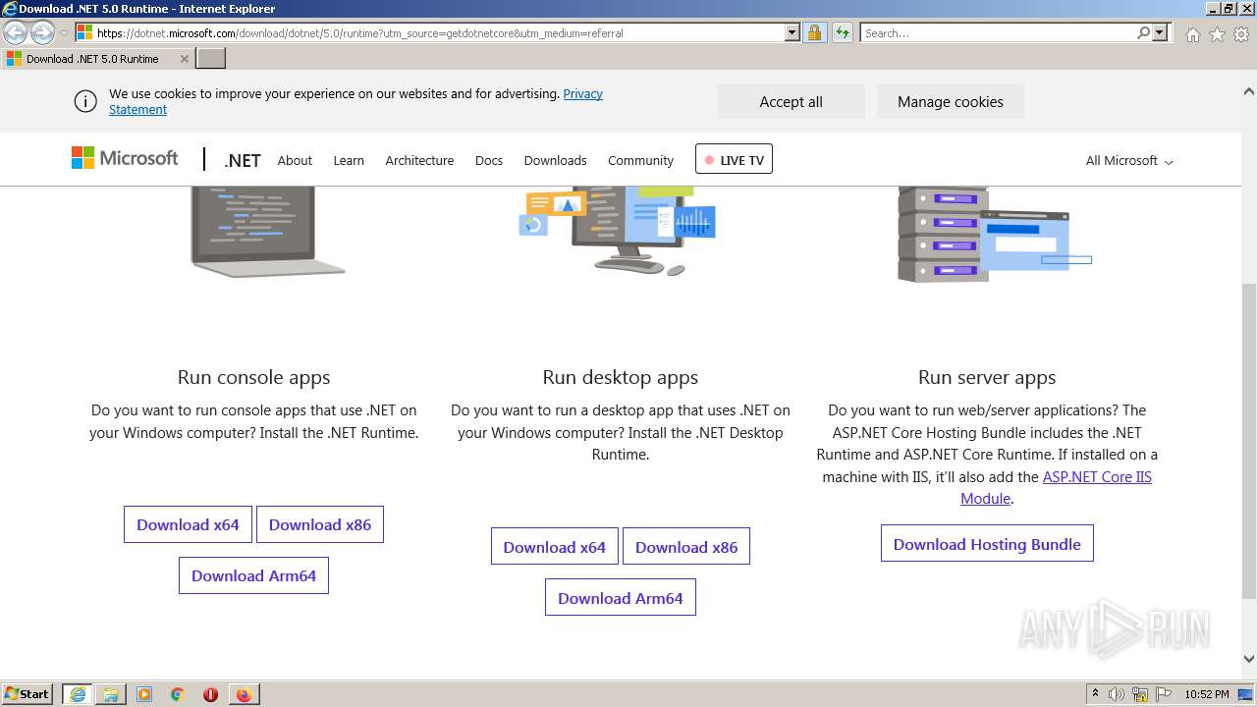
Task: Click the page scrollbar up arrow
Action: [x=1249, y=91]
